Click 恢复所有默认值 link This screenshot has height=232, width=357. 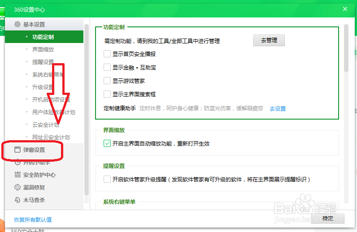point(33,219)
